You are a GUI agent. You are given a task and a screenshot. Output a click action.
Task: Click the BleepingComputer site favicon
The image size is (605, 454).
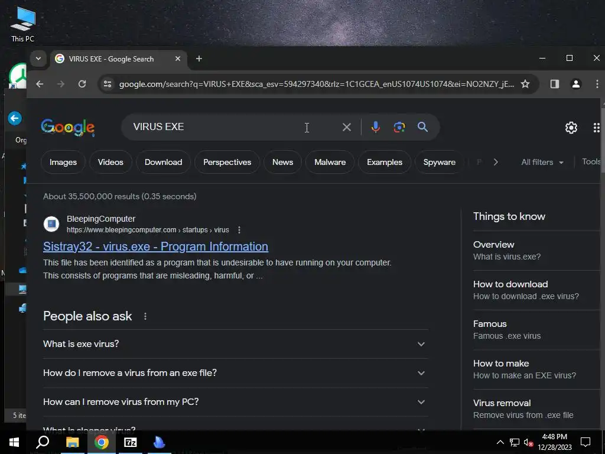coord(51,224)
